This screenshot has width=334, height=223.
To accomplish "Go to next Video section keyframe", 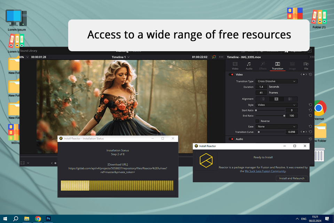I will point(306,75).
